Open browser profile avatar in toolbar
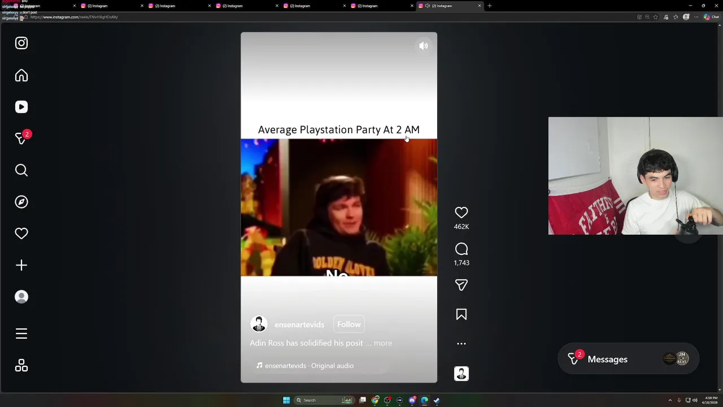Image resolution: width=723 pixels, height=407 pixels. pyautogui.click(x=686, y=17)
